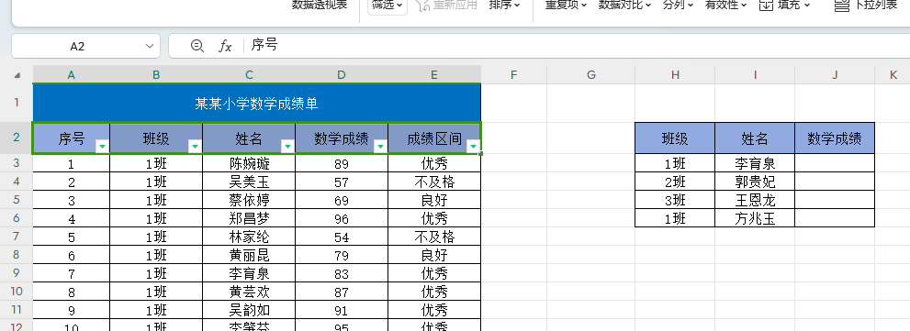Click the score cell 96

coord(342,218)
